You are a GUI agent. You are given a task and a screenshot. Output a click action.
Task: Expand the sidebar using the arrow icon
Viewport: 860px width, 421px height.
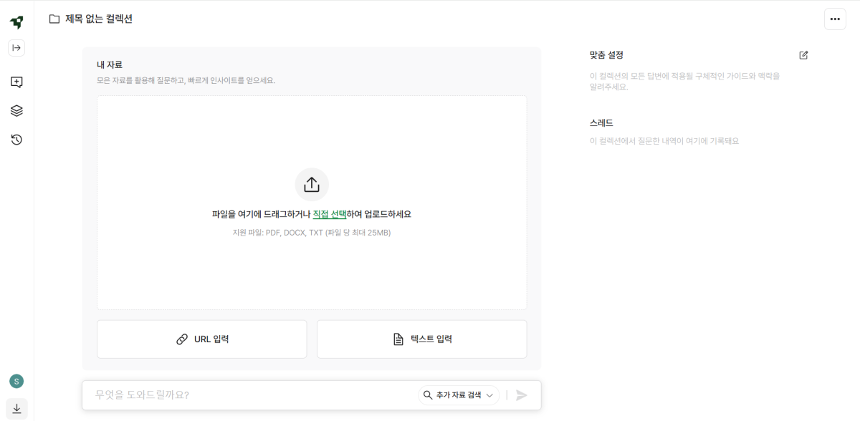(x=16, y=47)
